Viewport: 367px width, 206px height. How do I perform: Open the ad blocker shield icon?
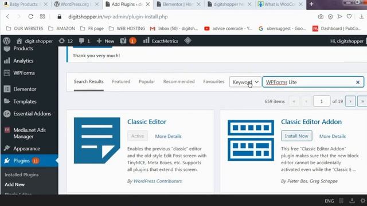coord(330,17)
